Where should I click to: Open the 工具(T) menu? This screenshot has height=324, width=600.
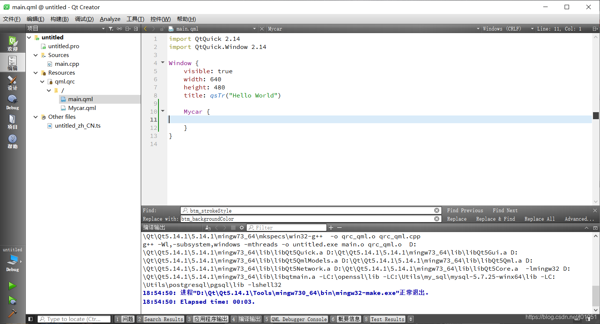click(135, 19)
